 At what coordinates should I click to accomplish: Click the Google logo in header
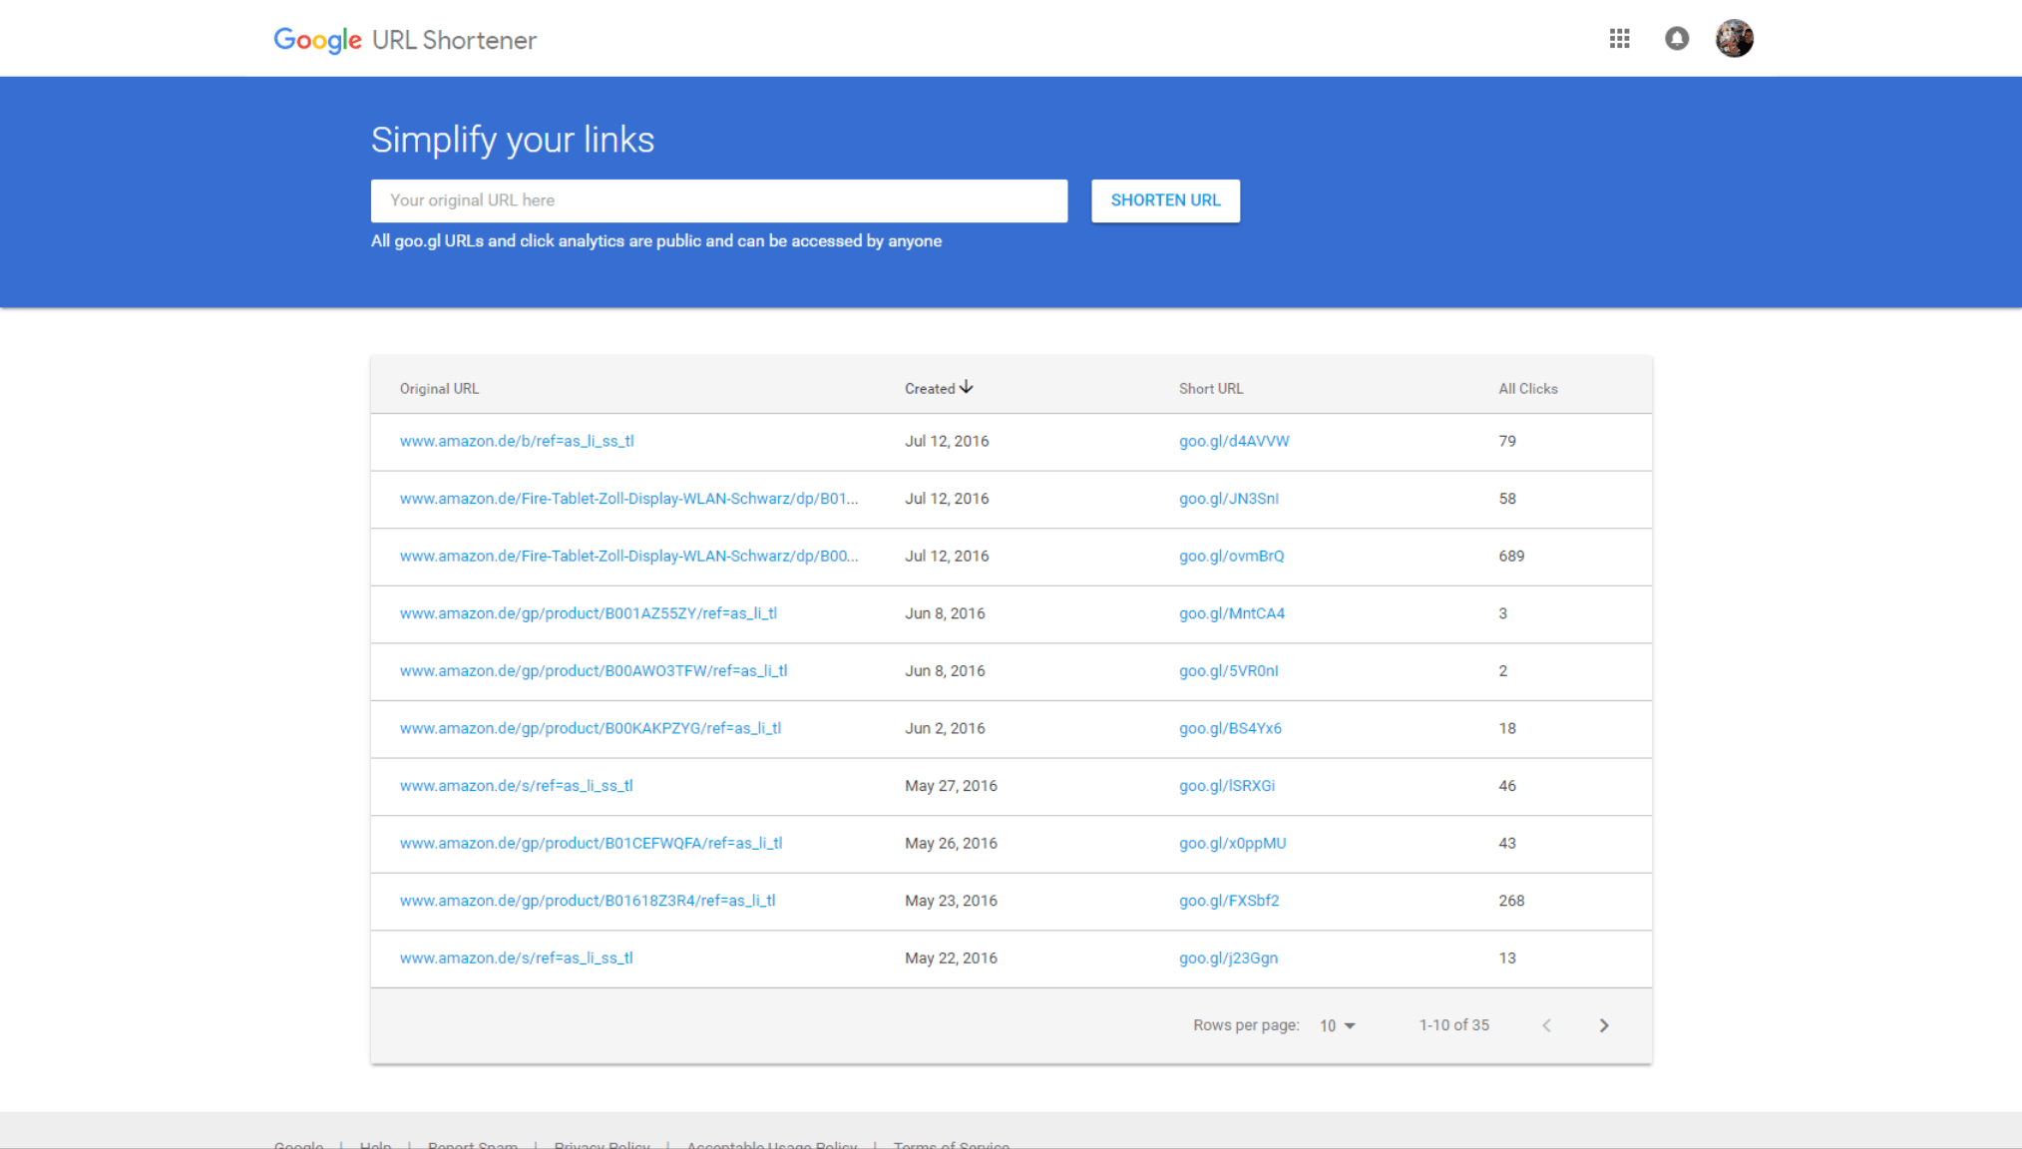click(317, 40)
